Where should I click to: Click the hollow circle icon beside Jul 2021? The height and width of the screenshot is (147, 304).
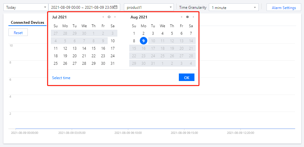click(109, 17)
